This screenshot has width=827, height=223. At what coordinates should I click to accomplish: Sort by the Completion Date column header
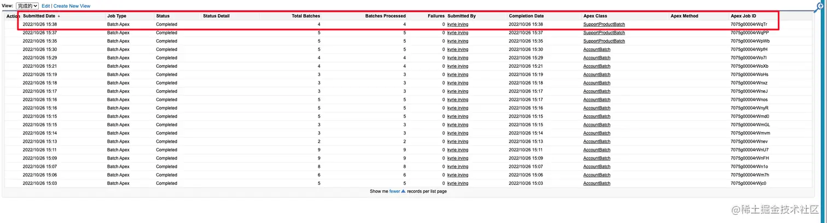coord(526,16)
